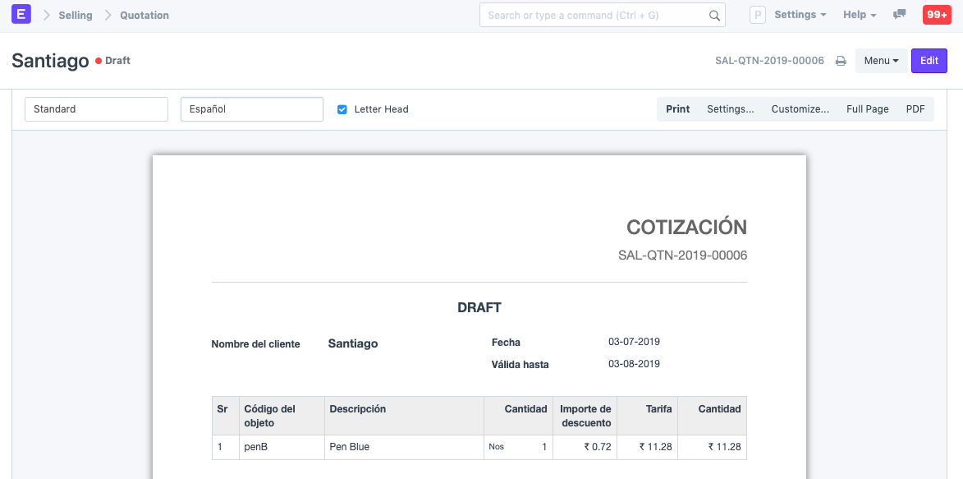Viewport: 963px width, 479px height.
Task: Click the ERPNext home logo icon
Action: point(21,15)
